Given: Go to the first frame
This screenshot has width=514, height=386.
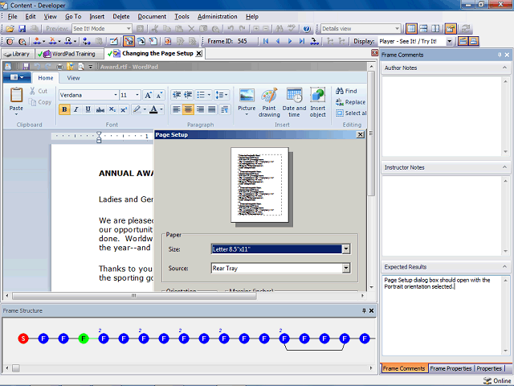Looking at the screenshot, I should pyautogui.click(x=266, y=41).
